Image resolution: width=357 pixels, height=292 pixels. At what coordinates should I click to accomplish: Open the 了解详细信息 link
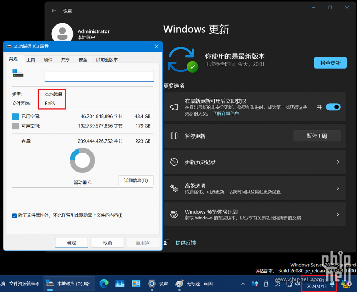[226, 113]
